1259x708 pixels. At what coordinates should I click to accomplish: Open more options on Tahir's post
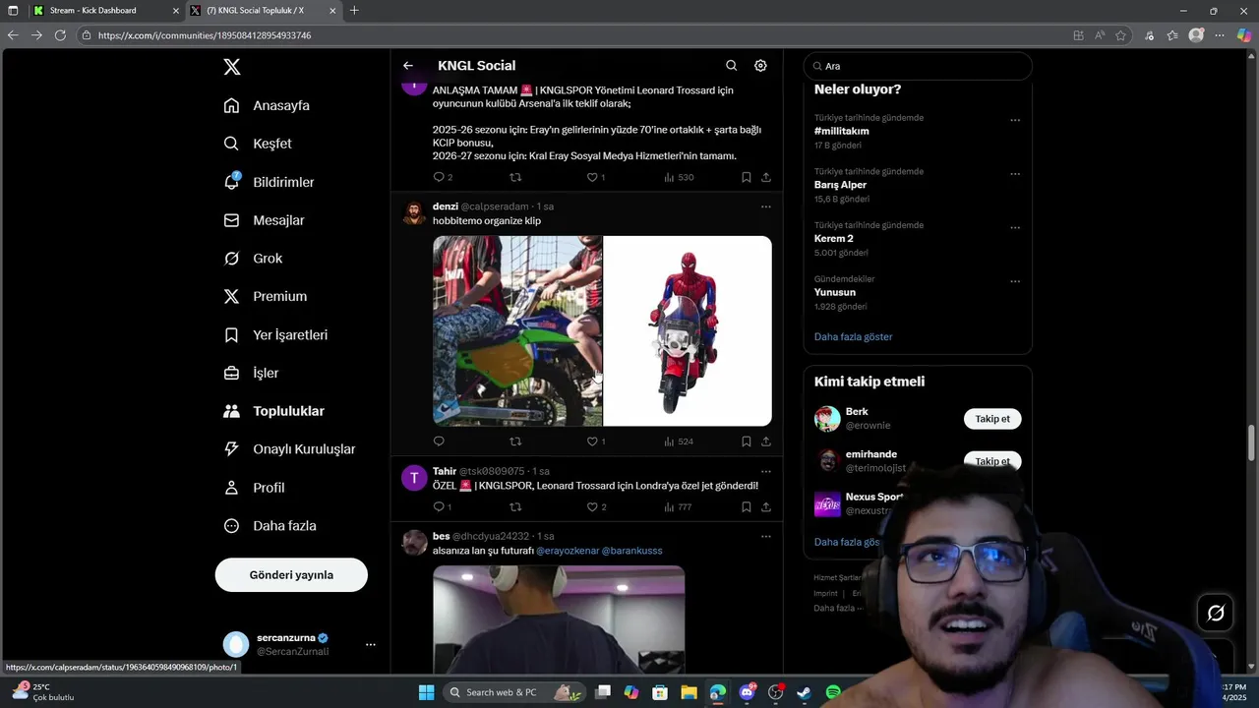[x=766, y=471]
